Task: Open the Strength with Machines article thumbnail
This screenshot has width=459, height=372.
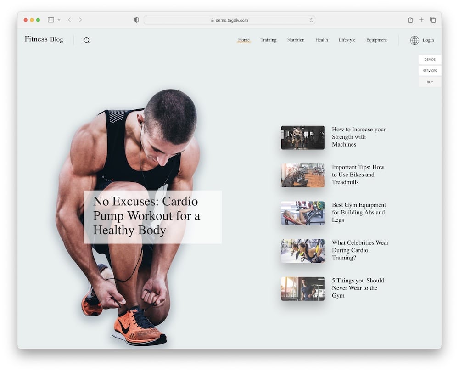Action: click(302, 138)
